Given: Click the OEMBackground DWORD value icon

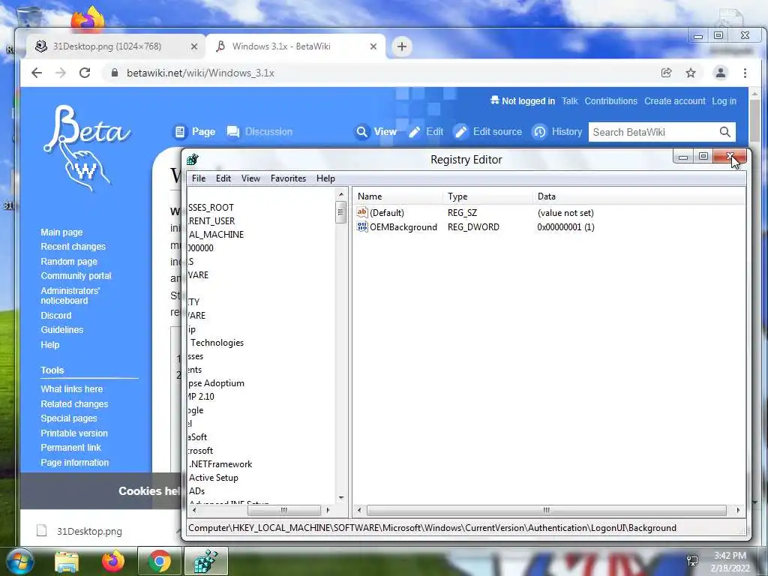Looking at the screenshot, I should tap(362, 226).
